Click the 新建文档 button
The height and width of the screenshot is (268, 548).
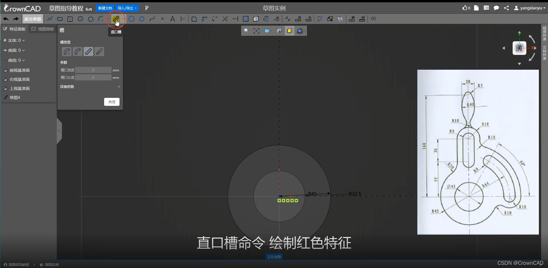[105, 8]
